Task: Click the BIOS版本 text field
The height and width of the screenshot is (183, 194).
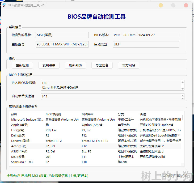Action: pyautogui.click(x=146, y=35)
